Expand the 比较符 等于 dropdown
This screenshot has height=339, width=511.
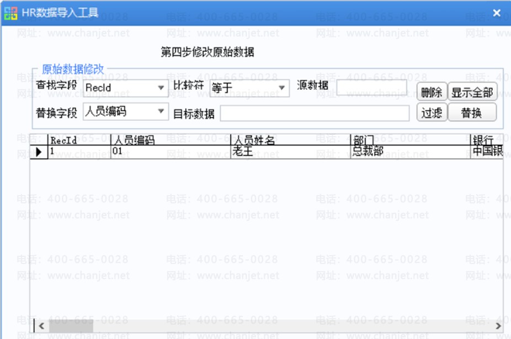point(282,88)
